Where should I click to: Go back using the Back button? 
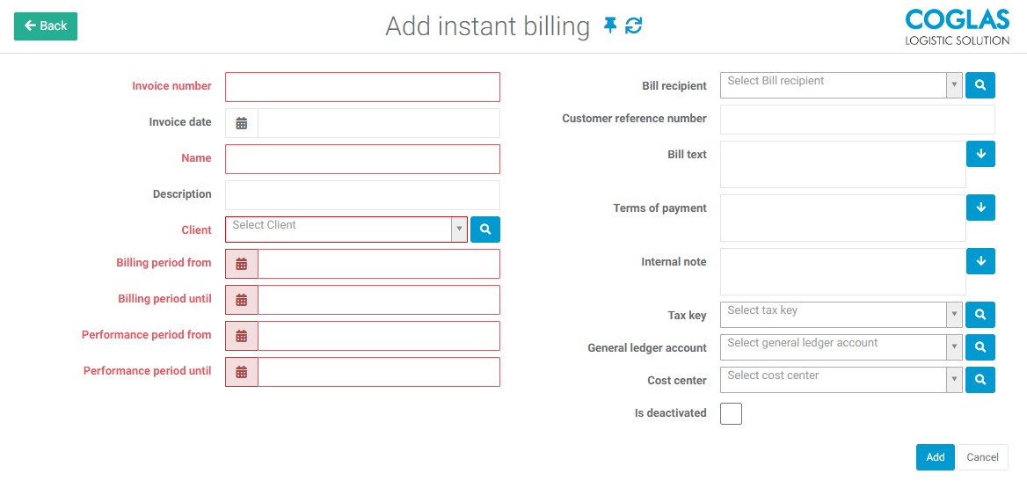tap(46, 26)
